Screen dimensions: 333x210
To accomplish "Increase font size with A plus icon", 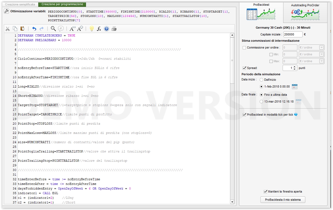I will pyautogui.click(x=80, y=29).
